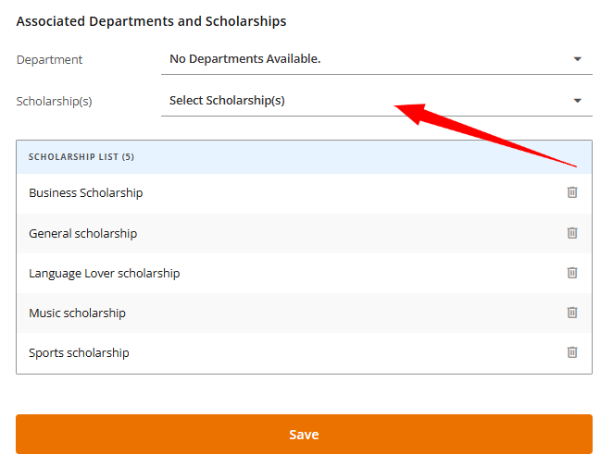Image resolution: width=613 pixels, height=467 pixels.
Task: Choose the Language Lover scholarship name
Action: (104, 273)
